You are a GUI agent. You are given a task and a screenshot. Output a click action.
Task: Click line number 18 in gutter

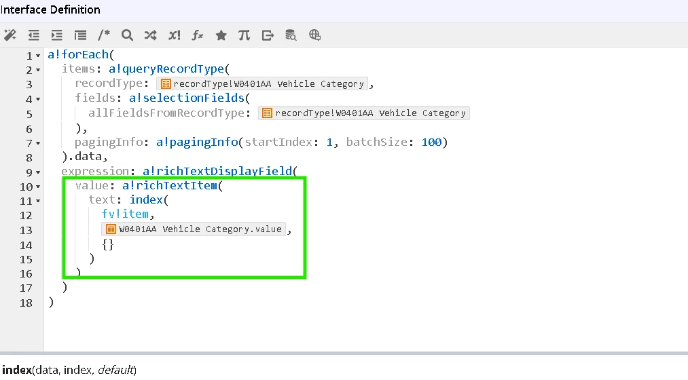click(x=26, y=303)
